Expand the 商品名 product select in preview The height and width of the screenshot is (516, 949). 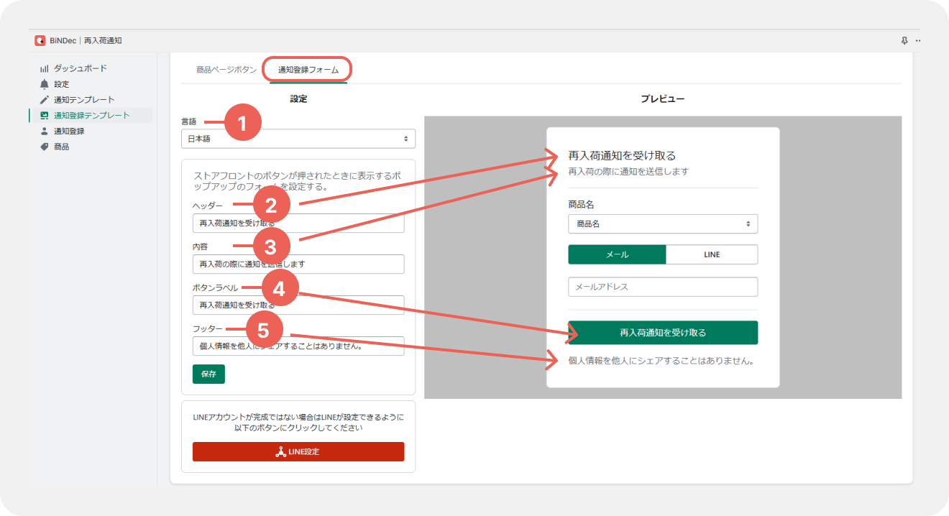[662, 224]
